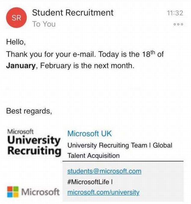Click the students@microsoft.com email link
191x204 pixels.
(104, 171)
